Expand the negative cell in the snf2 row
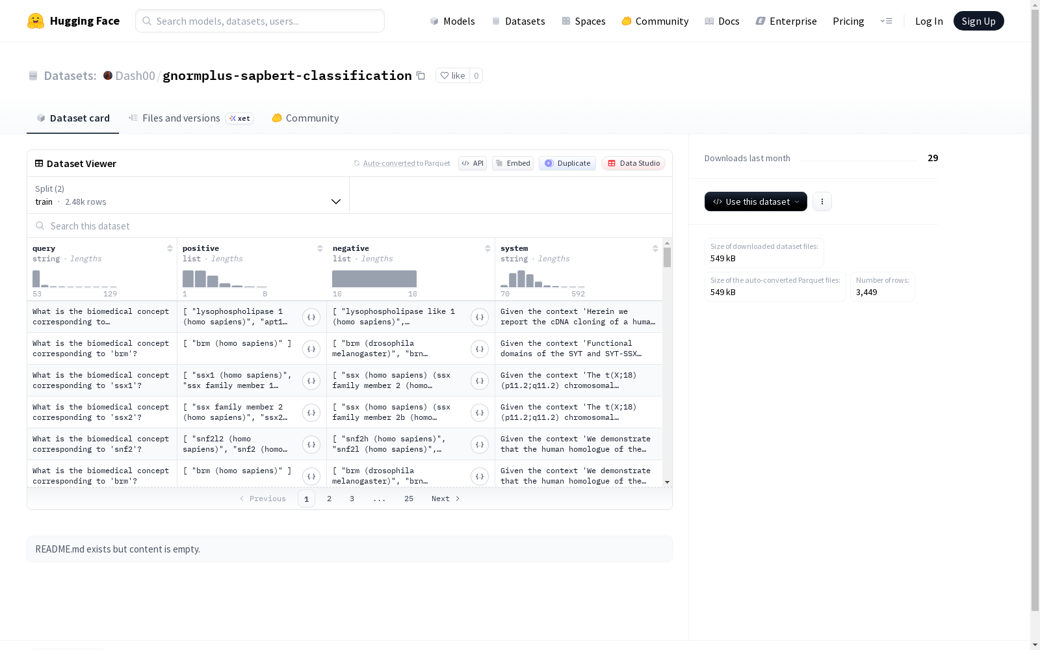Screen dimensions: 1040x650 pyautogui.click(x=480, y=445)
